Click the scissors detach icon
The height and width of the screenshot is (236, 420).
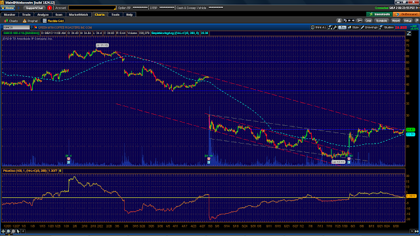click(x=359, y=20)
